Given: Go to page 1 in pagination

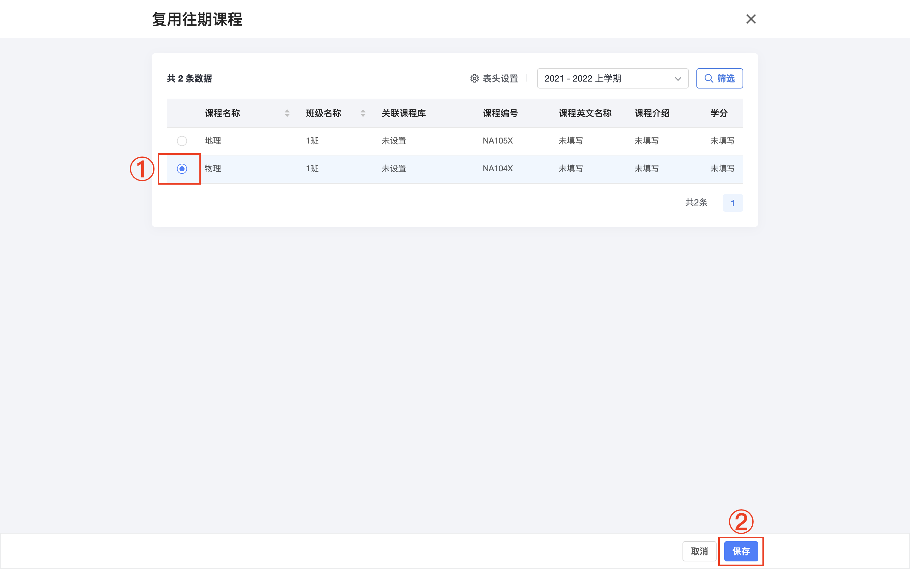Looking at the screenshot, I should click(x=732, y=203).
